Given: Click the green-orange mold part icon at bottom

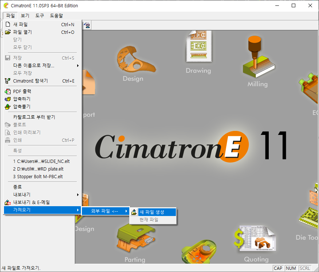Looking at the screenshot, I should coord(199,252).
